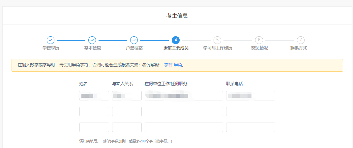Screen dimensions: 353x148
Task: Go to the 基本信息 step label
Action: coord(92,48)
